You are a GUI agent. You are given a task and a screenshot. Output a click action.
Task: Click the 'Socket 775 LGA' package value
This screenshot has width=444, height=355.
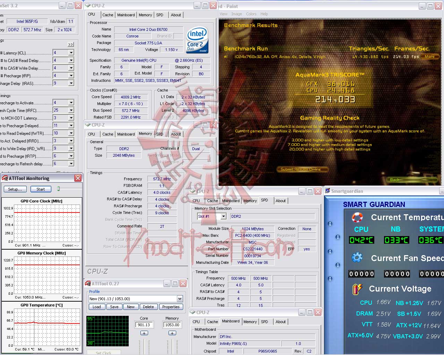click(148, 43)
